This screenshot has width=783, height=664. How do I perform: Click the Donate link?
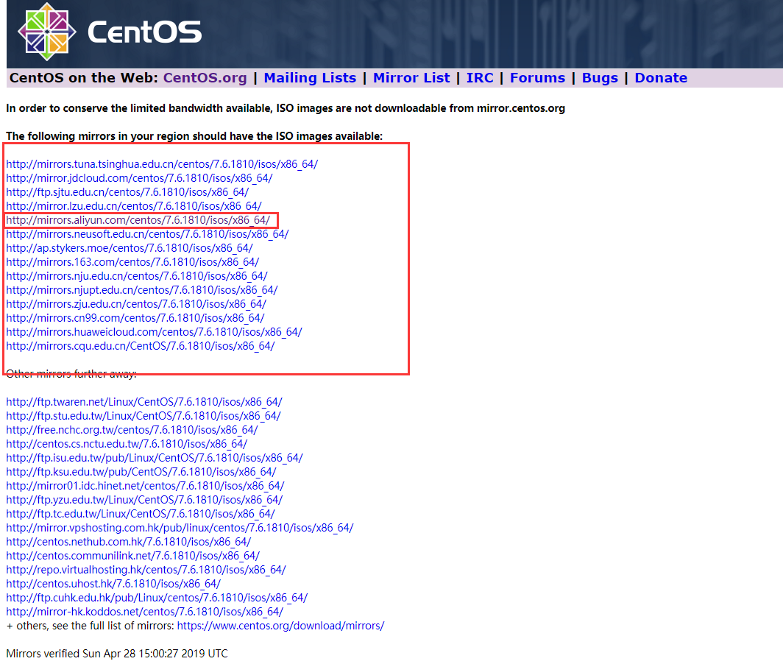point(661,78)
